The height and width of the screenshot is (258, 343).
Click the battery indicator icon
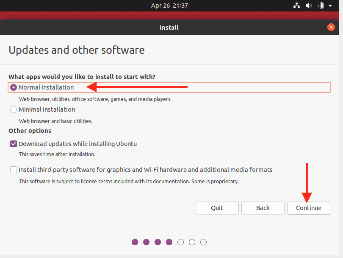(321, 6)
